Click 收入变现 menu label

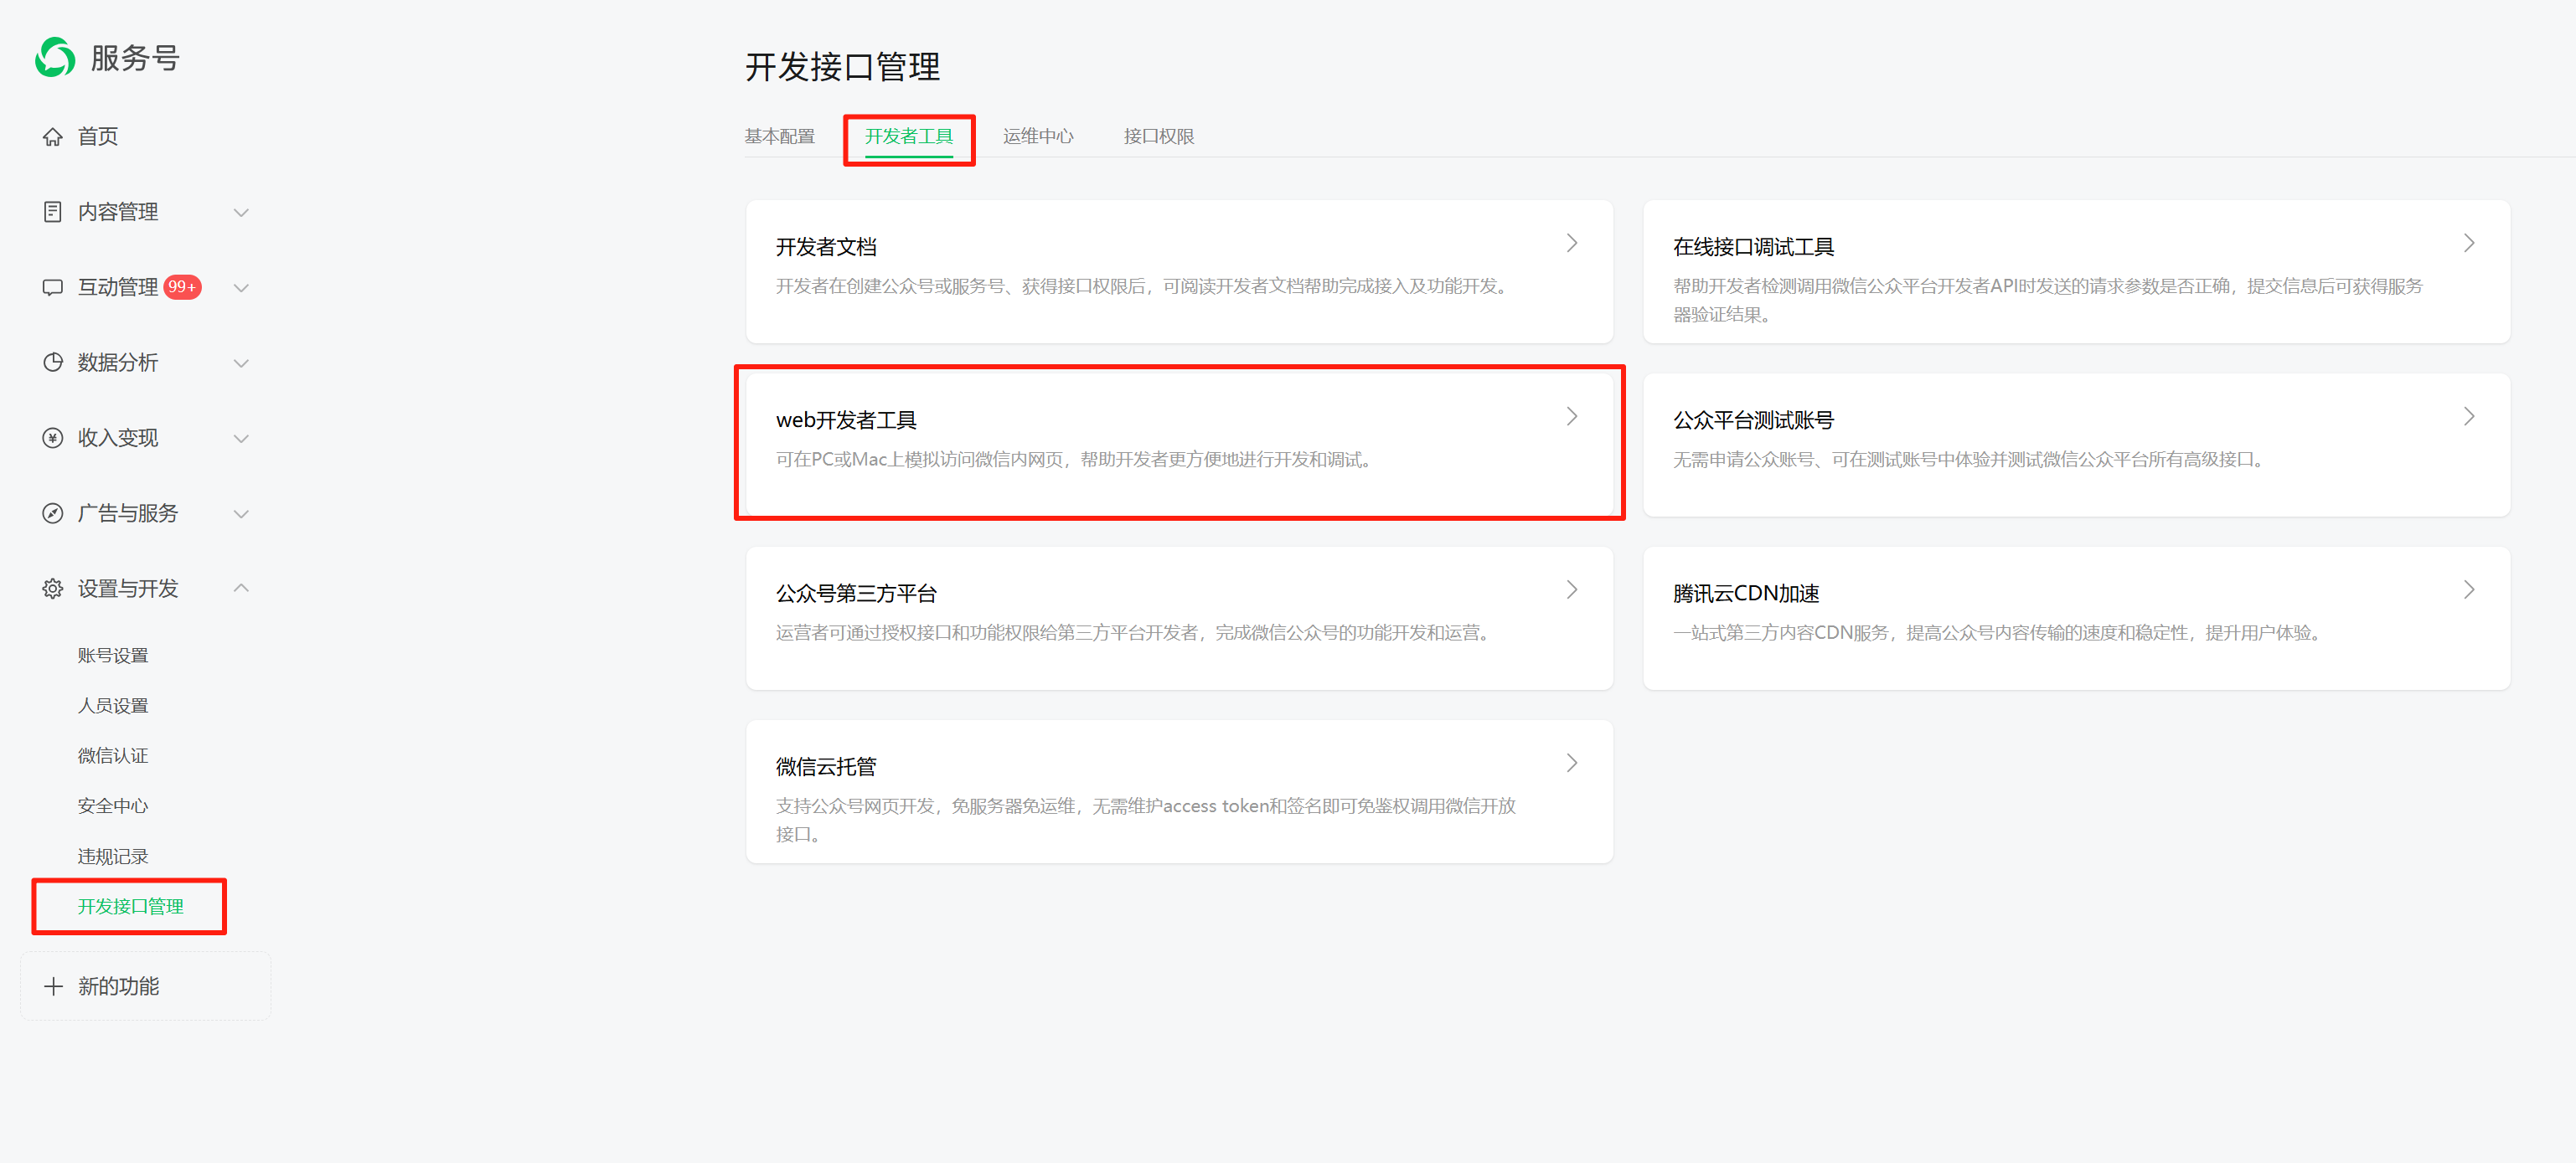(x=118, y=438)
